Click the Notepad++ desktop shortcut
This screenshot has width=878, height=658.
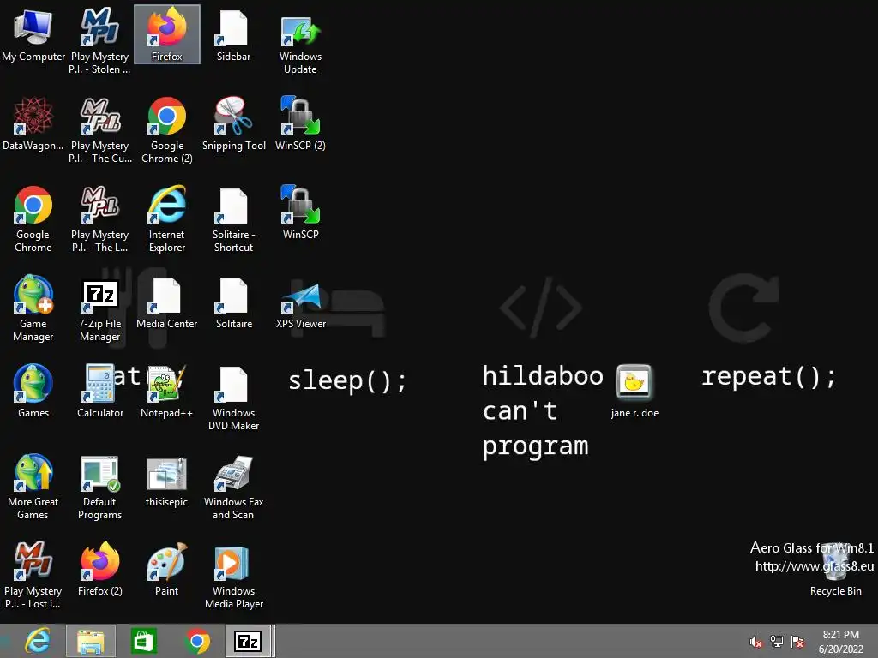(x=167, y=391)
